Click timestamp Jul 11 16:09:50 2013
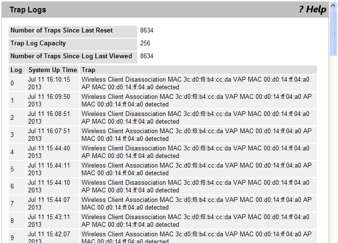This screenshot has height=243, width=338. 49,100
